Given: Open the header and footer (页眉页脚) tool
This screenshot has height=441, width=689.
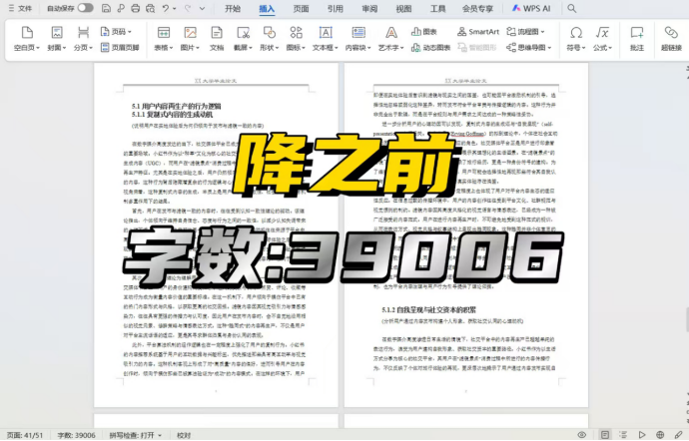Looking at the screenshot, I should click(x=120, y=48).
